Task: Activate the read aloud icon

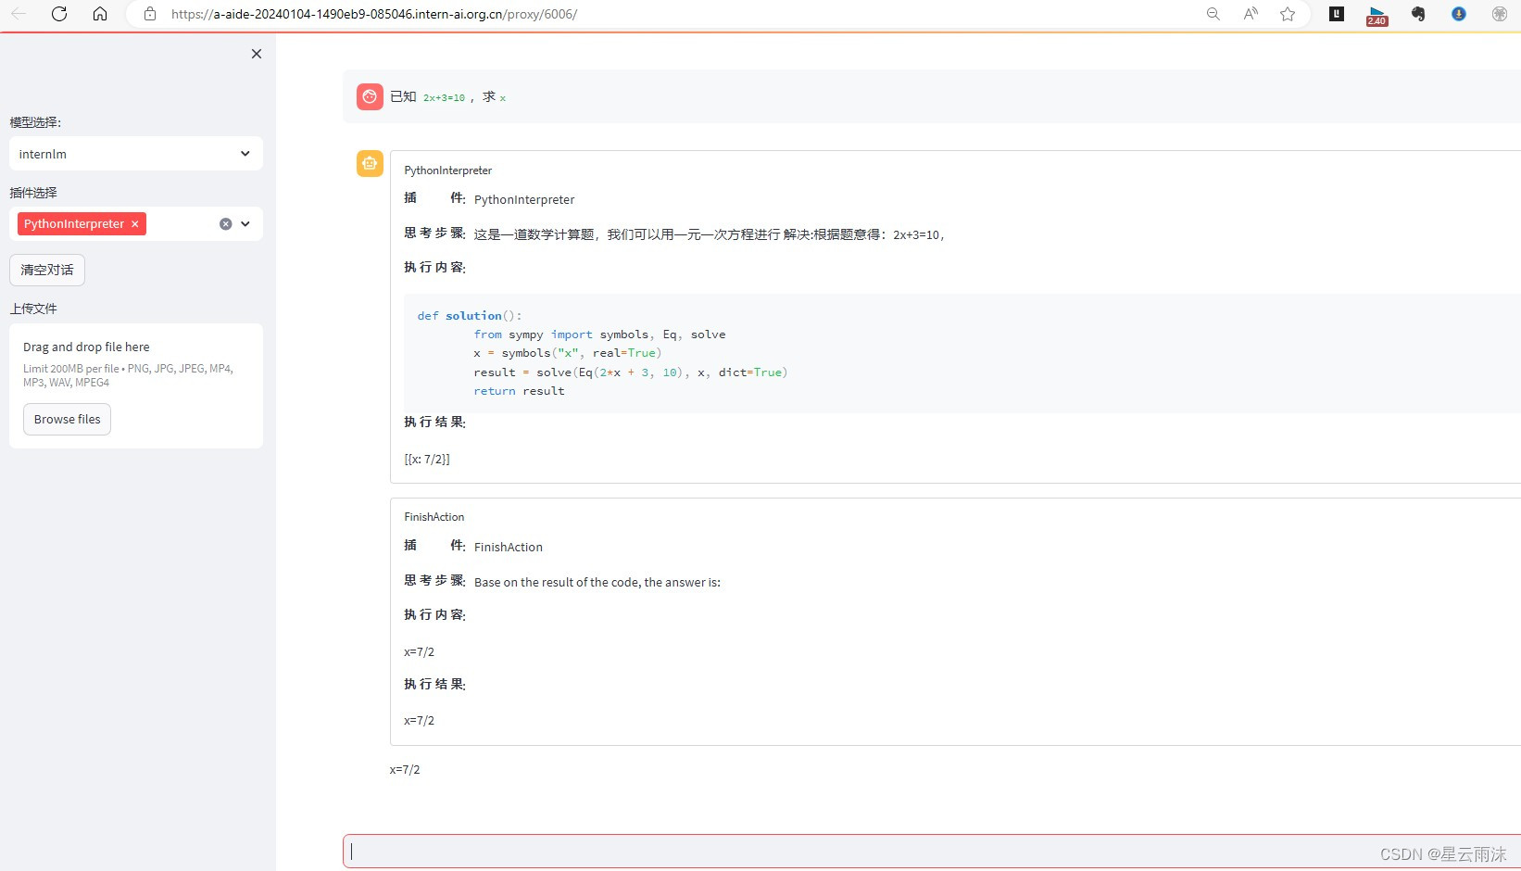Action: [1251, 14]
